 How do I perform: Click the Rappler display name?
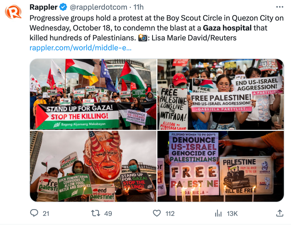point(44,7)
